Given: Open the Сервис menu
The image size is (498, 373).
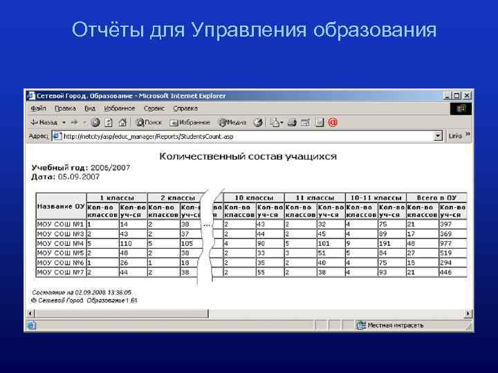Looking at the screenshot, I should (x=154, y=108).
